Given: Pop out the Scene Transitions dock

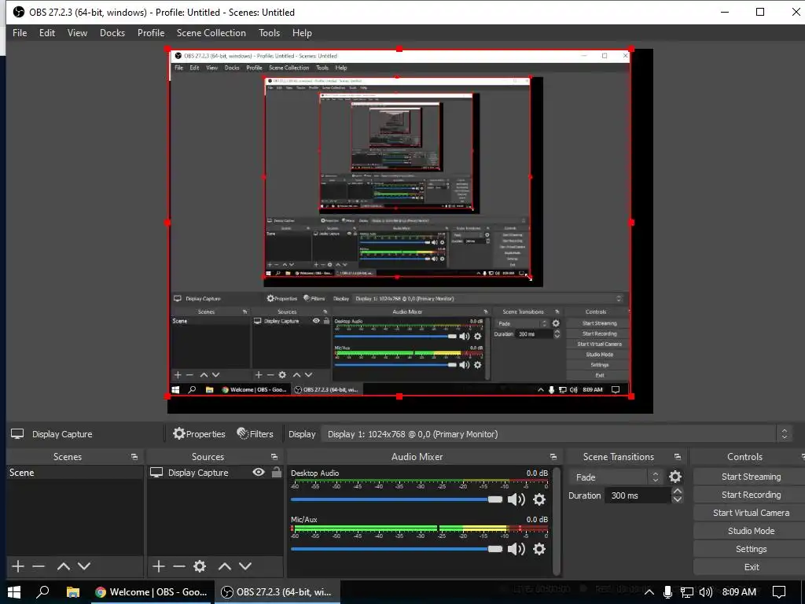Looking at the screenshot, I should click(677, 457).
